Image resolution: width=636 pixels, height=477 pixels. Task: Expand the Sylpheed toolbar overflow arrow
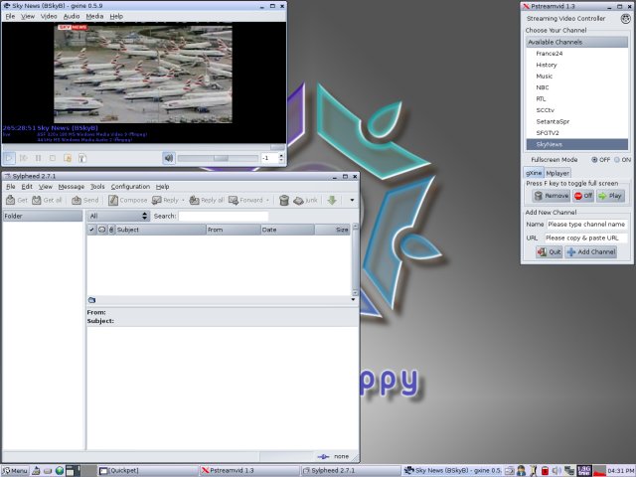pos(352,200)
